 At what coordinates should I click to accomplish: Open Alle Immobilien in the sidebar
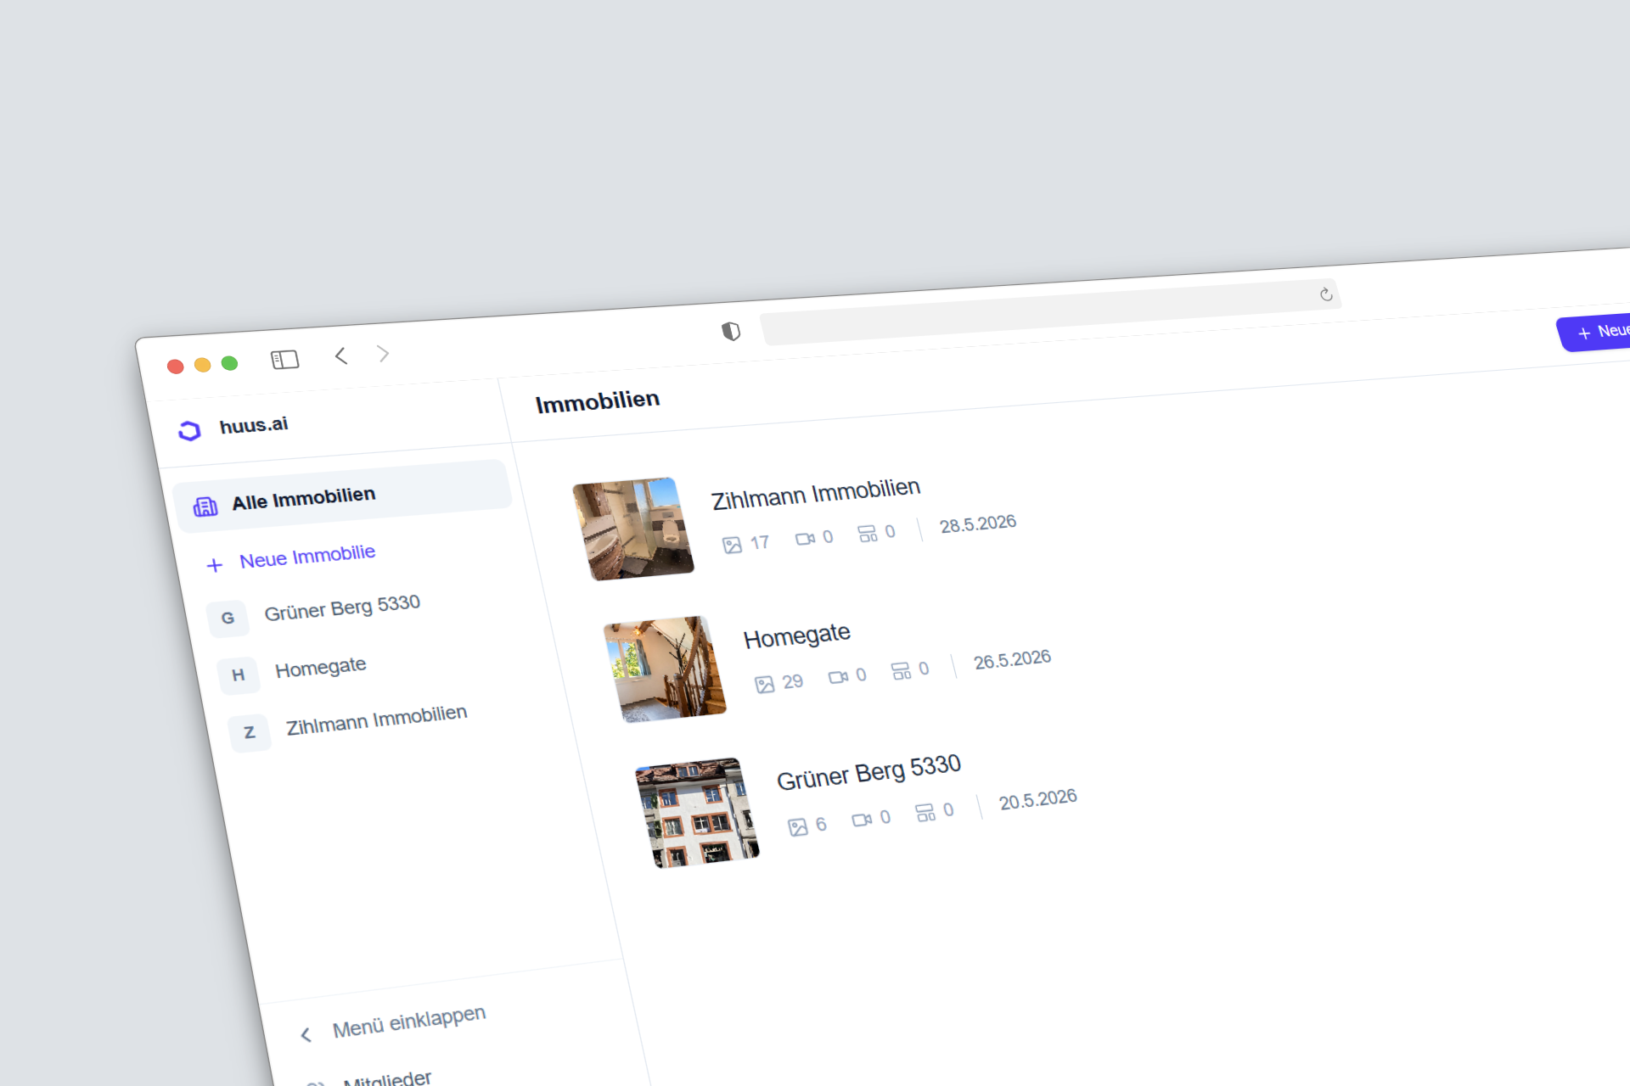pyautogui.click(x=343, y=497)
